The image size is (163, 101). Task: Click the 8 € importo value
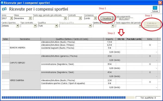(x=109, y=83)
